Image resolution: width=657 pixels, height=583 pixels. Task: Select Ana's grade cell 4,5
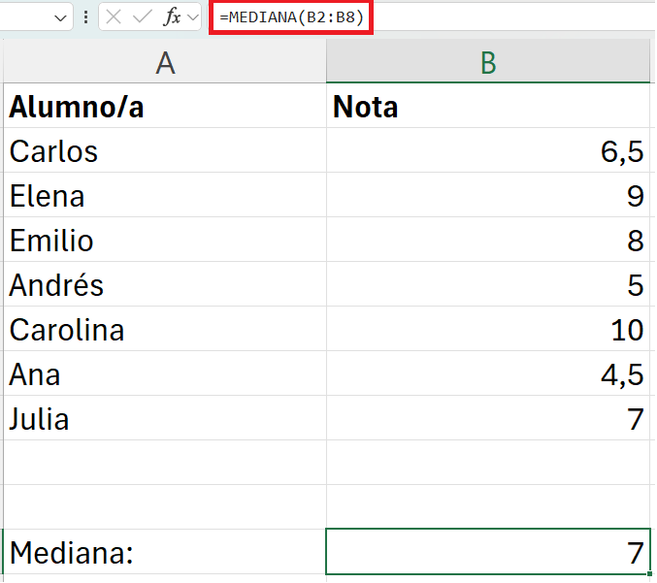(488, 373)
